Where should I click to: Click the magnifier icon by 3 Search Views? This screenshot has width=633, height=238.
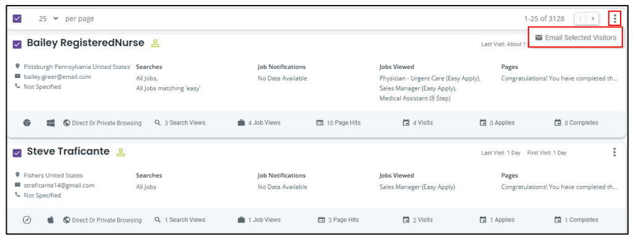pos(158,123)
